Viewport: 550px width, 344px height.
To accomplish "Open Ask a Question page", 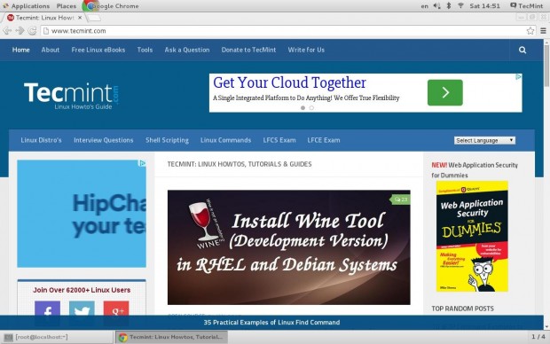I will pyautogui.click(x=187, y=50).
